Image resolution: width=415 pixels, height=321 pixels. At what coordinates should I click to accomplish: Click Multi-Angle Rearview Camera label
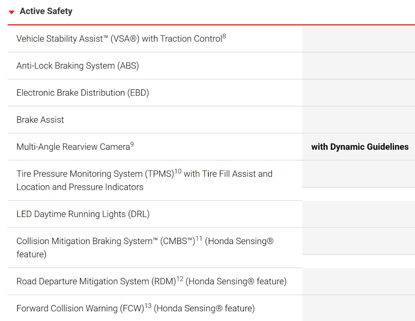pos(73,147)
